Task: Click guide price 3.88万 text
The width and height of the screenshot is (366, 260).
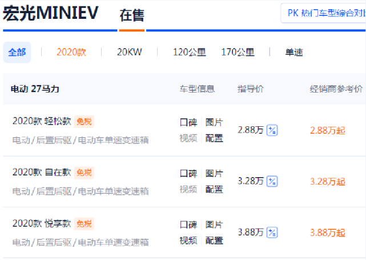Action: 251,232
